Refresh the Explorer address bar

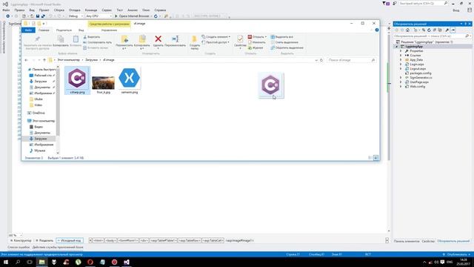coord(321,60)
